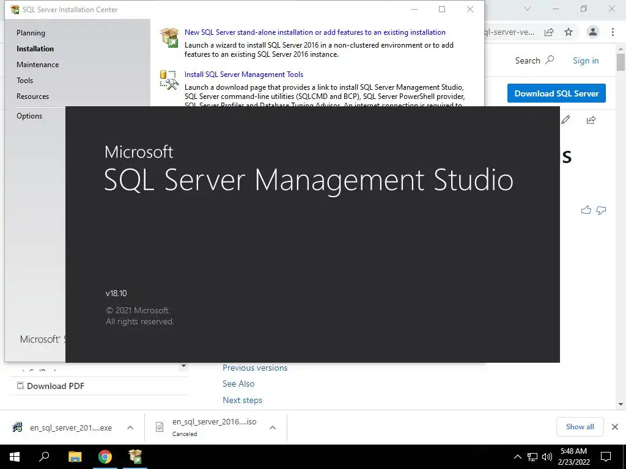Bookmark page with the star icon
The height and width of the screenshot is (469, 626).
pyautogui.click(x=569, y=32)
